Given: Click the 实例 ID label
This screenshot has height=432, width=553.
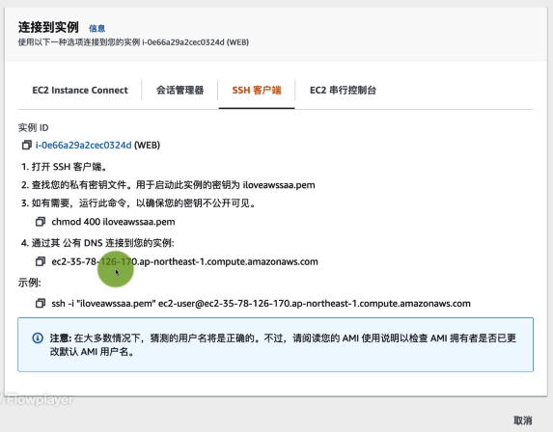Looking at the screenshot, I should click(33, 127).
